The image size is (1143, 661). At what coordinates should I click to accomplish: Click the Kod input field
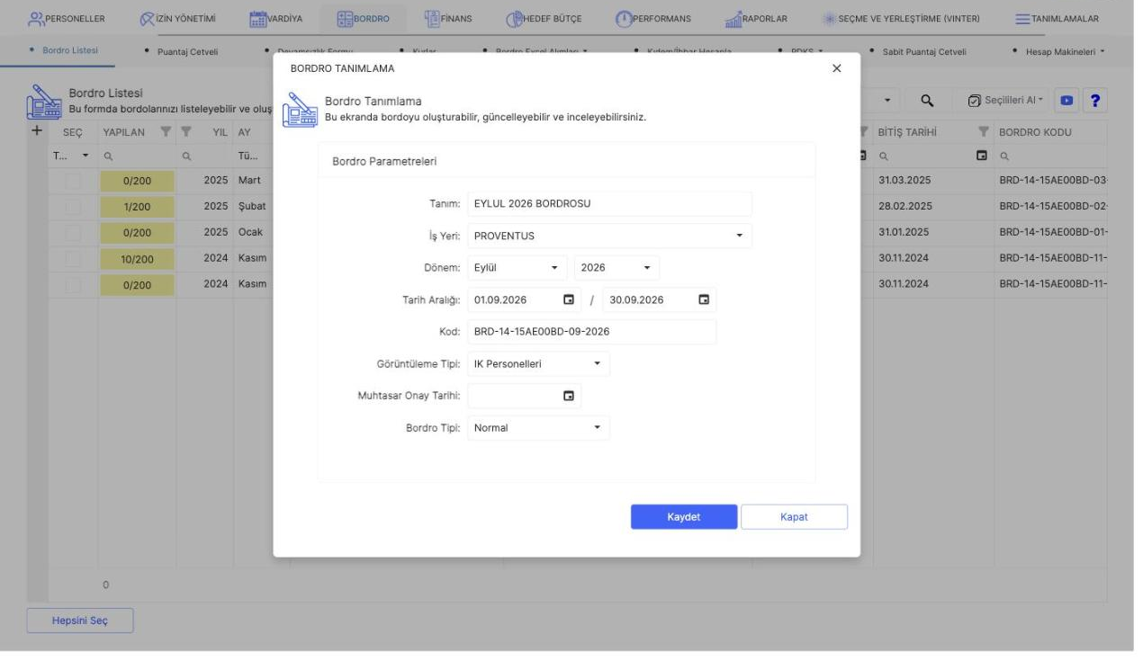coord(592,332)
